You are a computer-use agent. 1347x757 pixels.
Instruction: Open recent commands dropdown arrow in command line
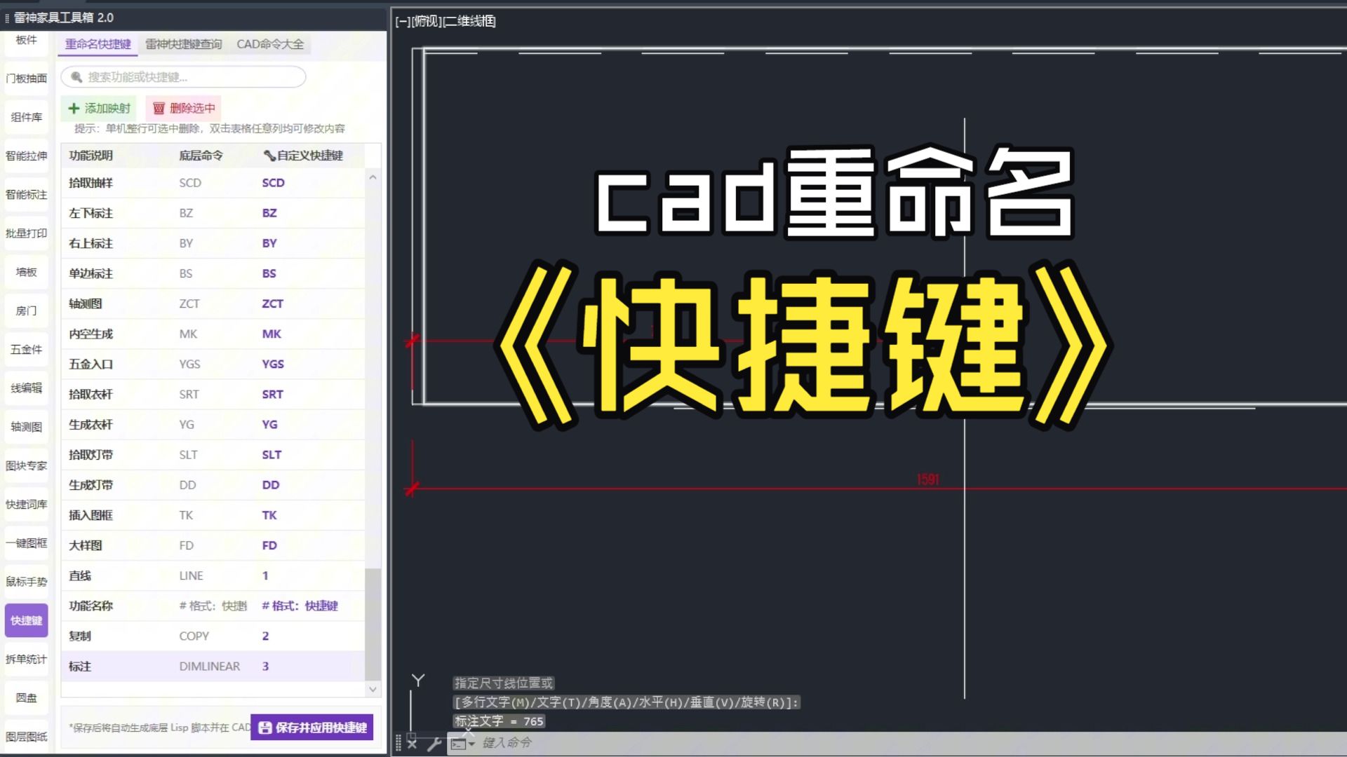(x=471, y=744)
